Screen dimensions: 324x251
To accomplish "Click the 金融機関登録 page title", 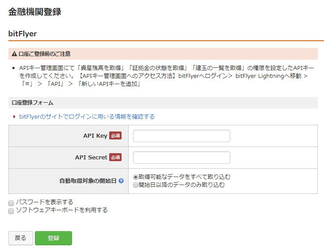I will (35, 12).
